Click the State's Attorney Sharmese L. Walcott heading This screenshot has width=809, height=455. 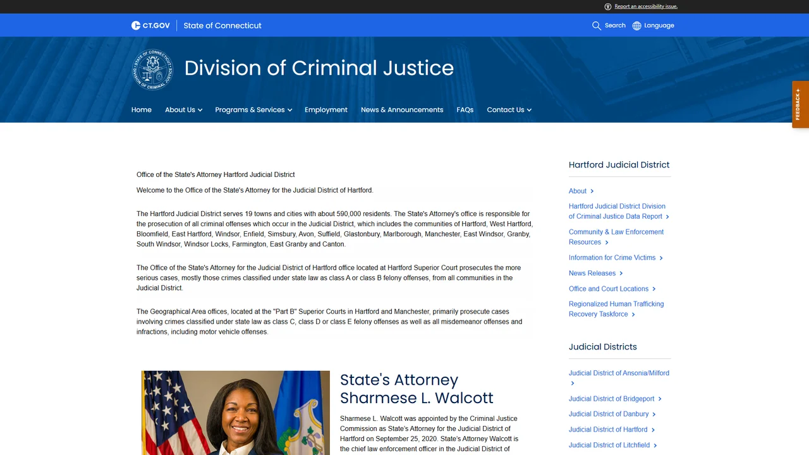[x=417, y=389]
